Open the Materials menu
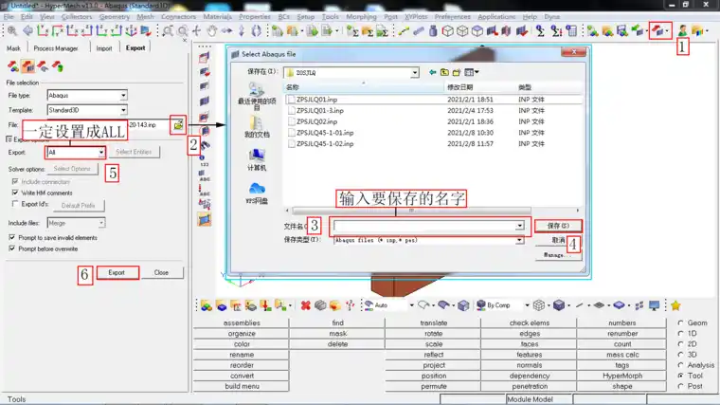Viewport: 720px width, 405px height. click(217, 16)
